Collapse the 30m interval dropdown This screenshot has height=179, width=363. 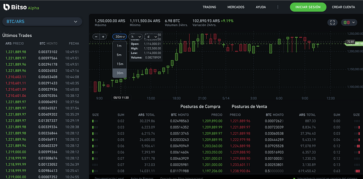119,37
